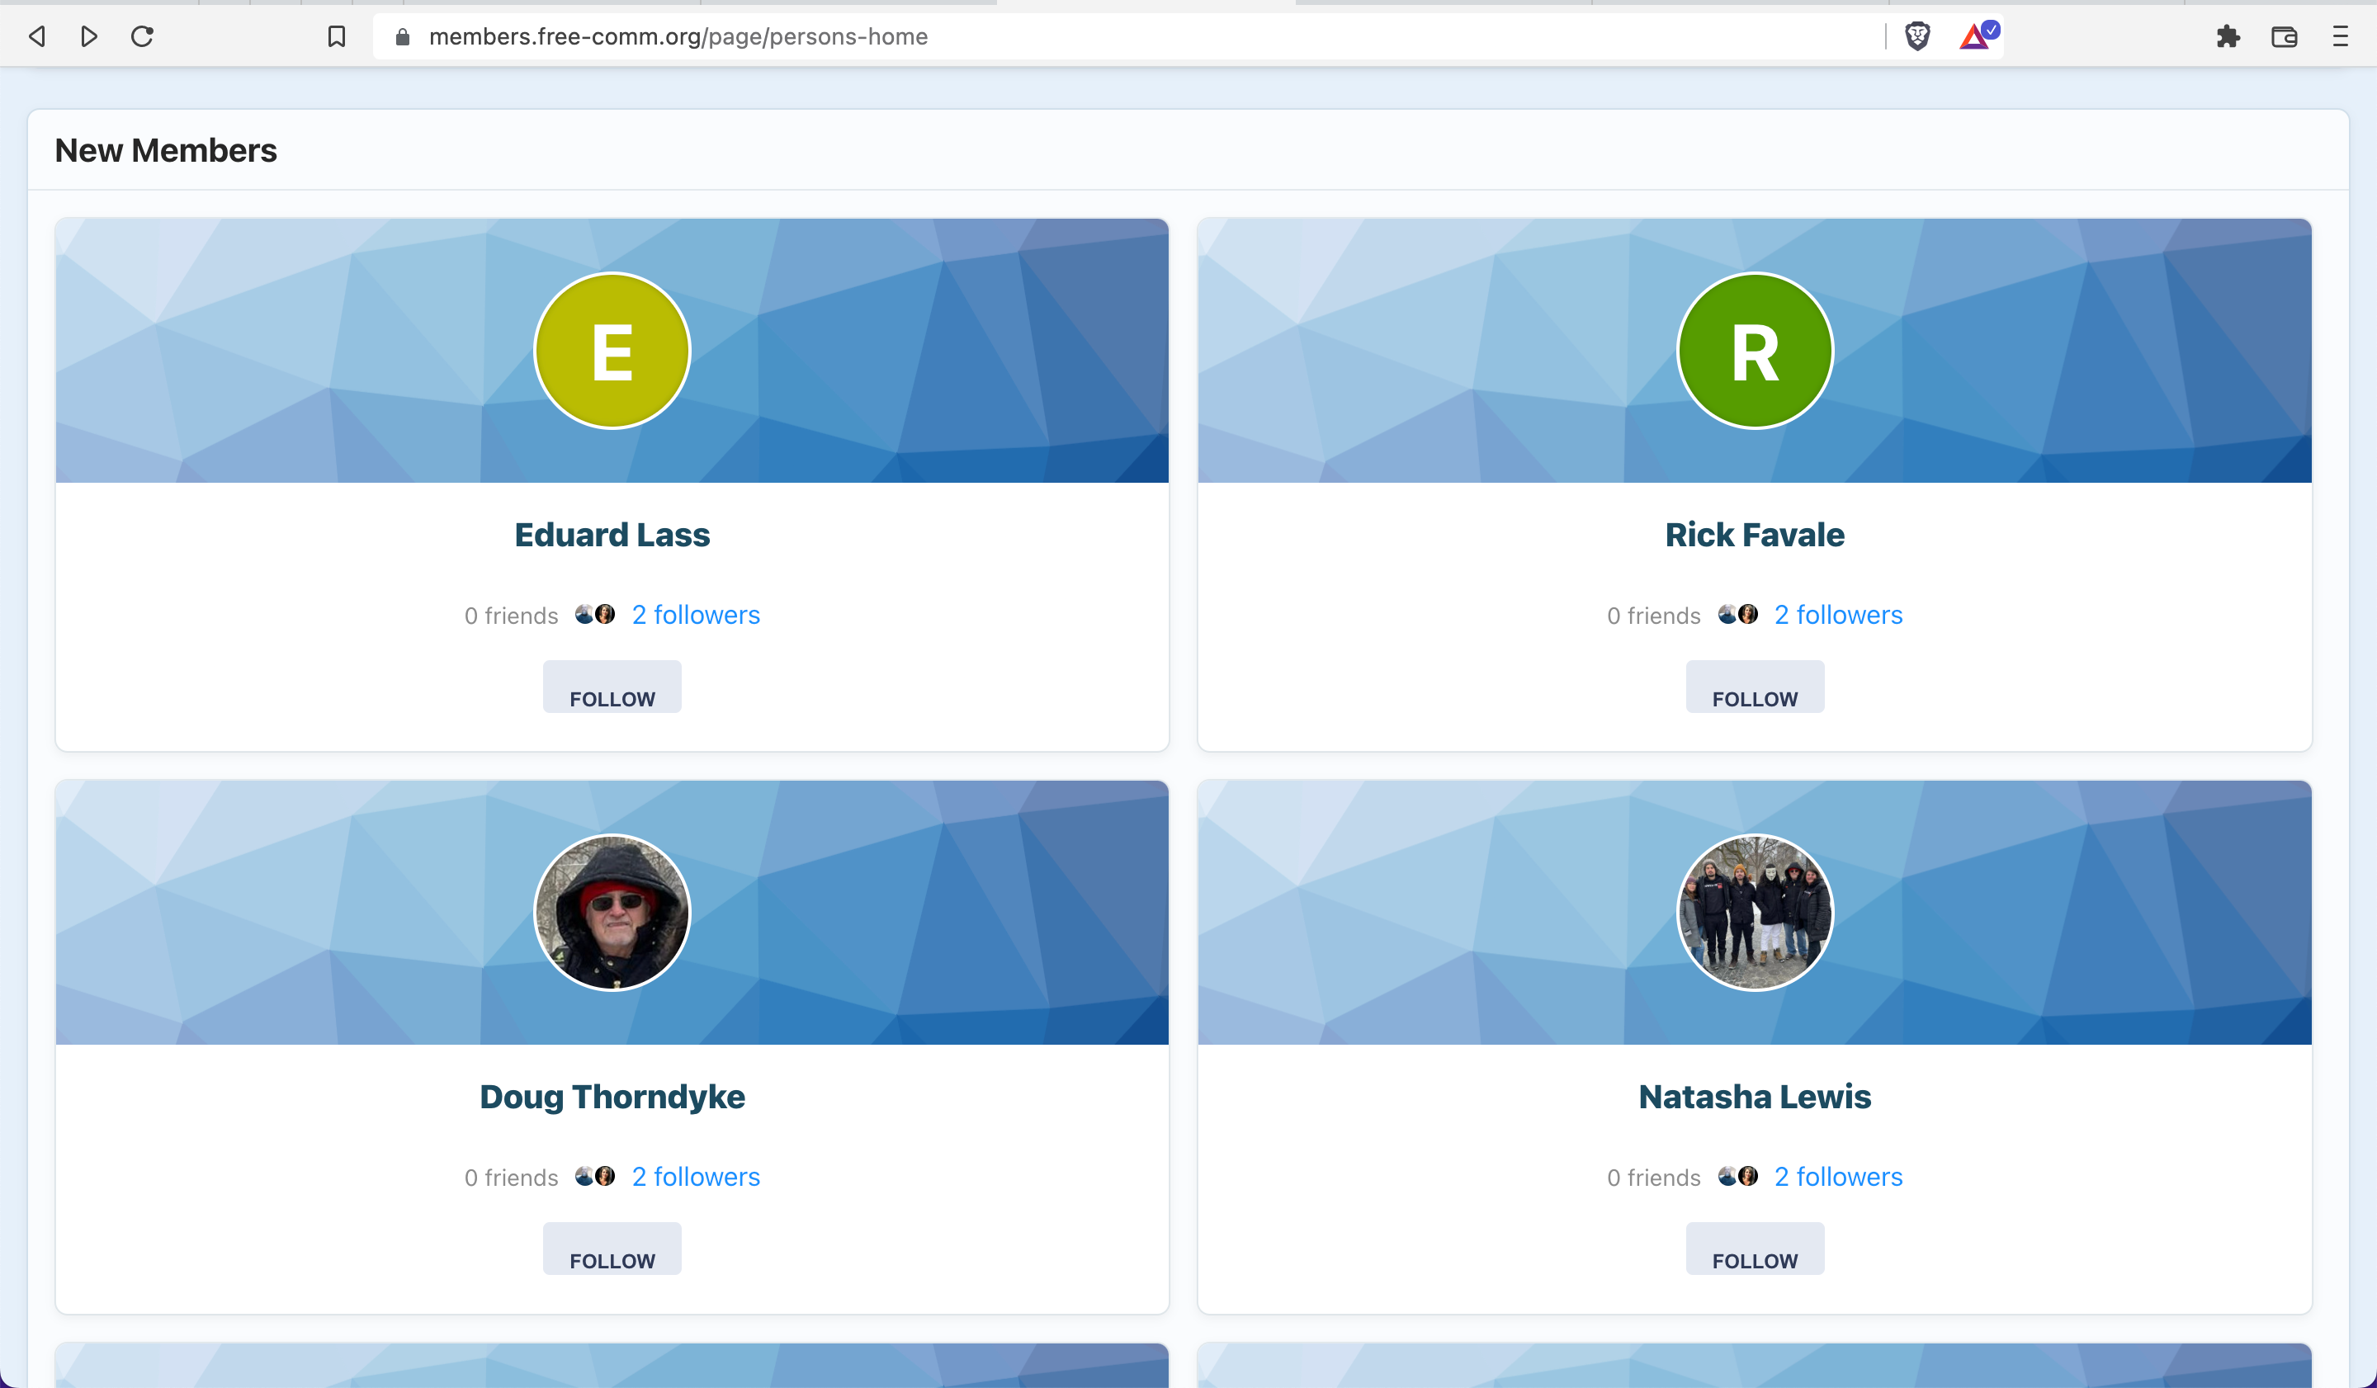Open the extensions puzzle icon

pos(2228,37)
